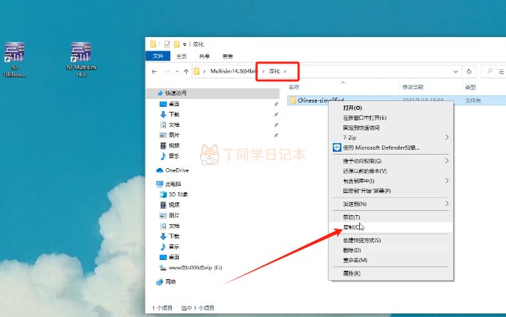Refresh the current folder view
The width and height of the screenshot is (506, 317).
469,71
